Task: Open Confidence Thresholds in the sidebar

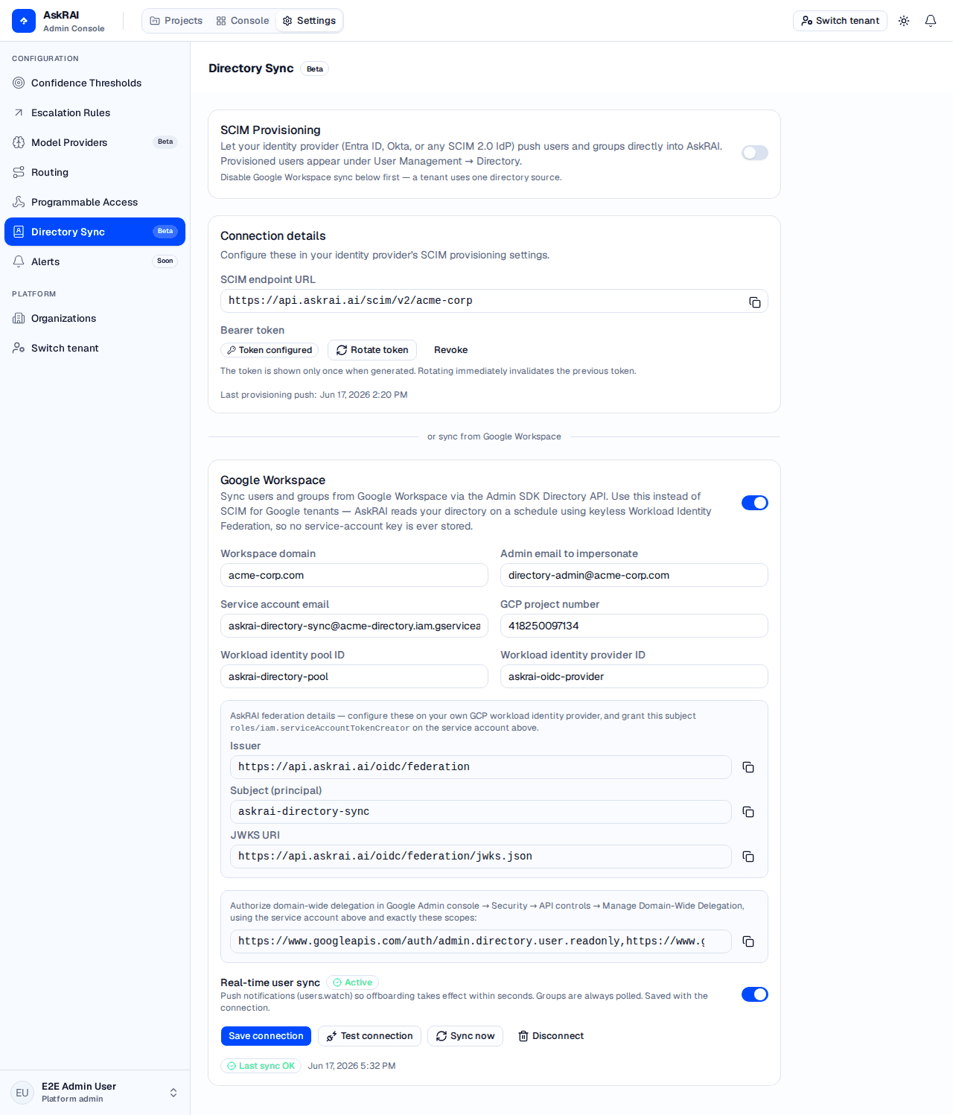Action: click(95, 83)
